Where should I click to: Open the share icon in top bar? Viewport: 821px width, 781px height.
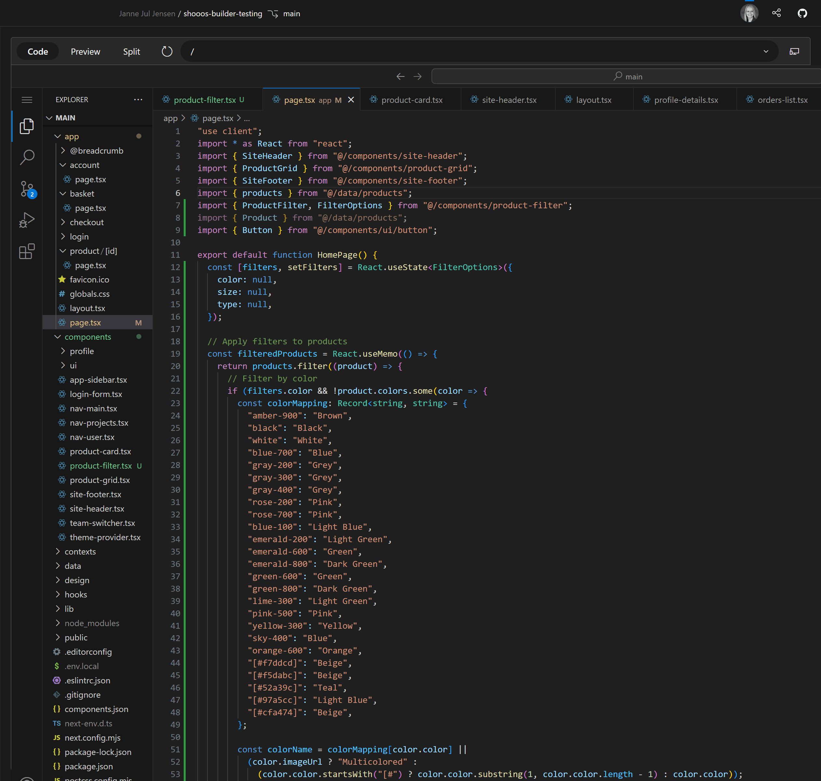click(x=776, y=13)
